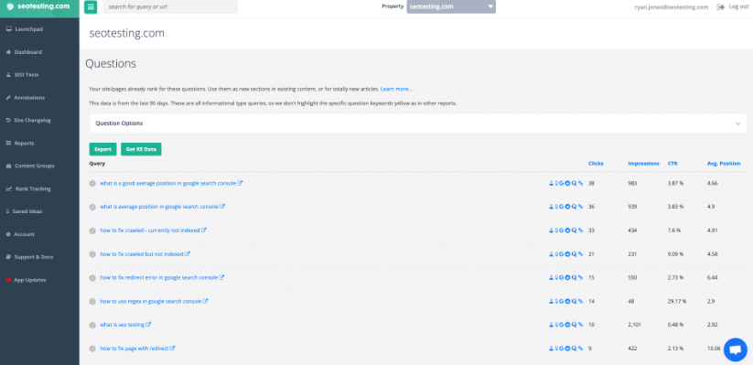The width and height of the screenshot is (753, 365).
Task: Sort table by Clicks column header
Action: (x=596, y=163)
